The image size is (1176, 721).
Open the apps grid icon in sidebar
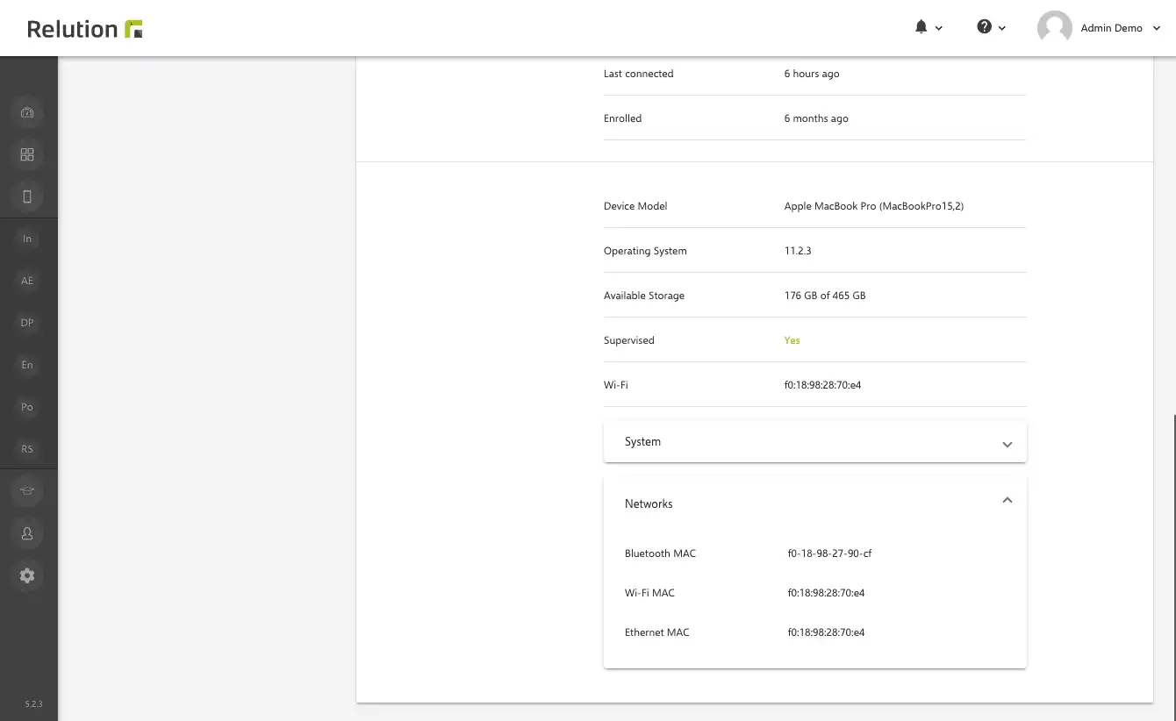[27, 154]
